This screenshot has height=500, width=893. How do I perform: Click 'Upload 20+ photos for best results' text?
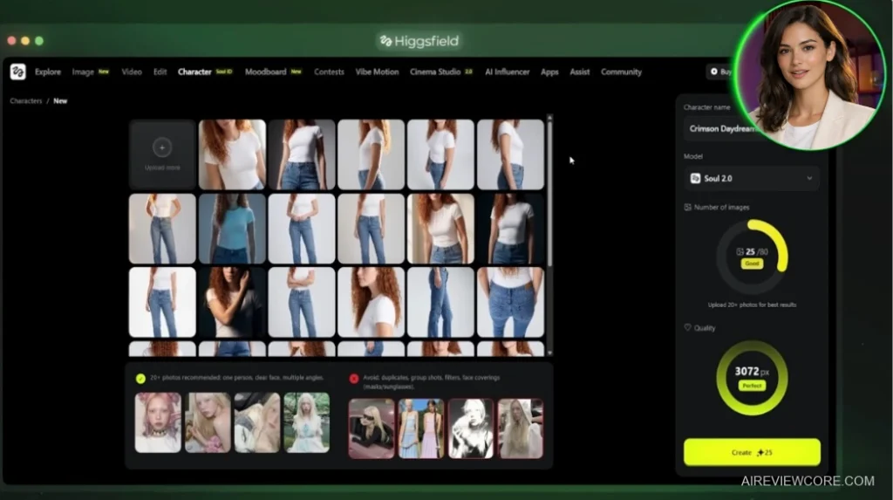pyautogui.click(x=752, y=305)
